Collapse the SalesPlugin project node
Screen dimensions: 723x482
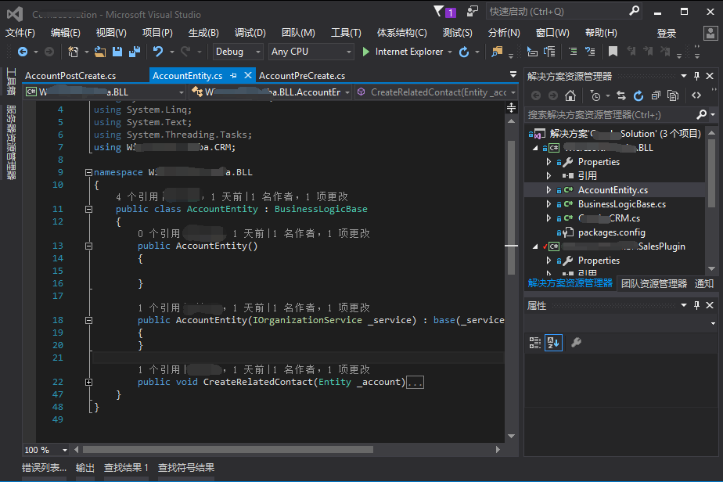(535, 246)
